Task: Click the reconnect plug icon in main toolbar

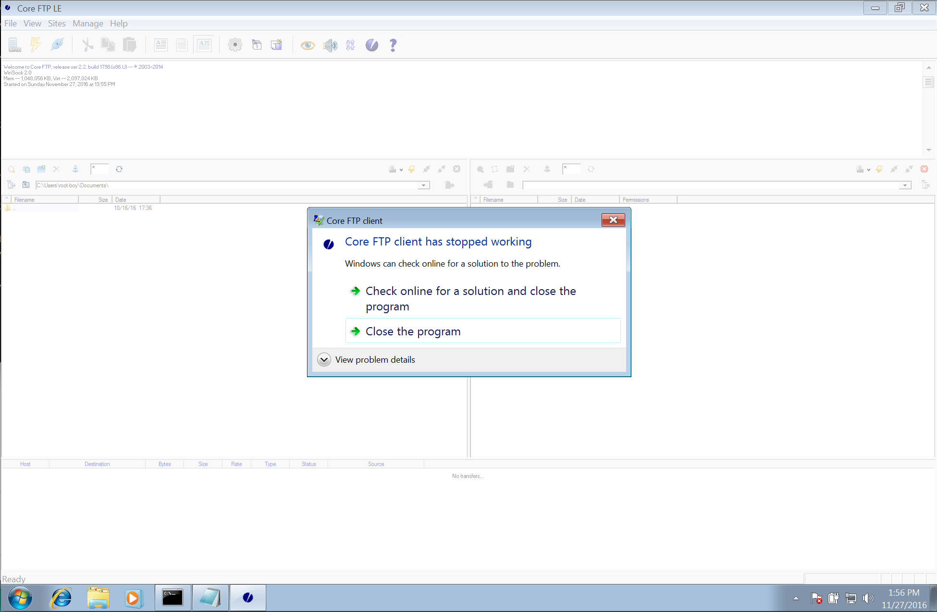Action: 57,45
